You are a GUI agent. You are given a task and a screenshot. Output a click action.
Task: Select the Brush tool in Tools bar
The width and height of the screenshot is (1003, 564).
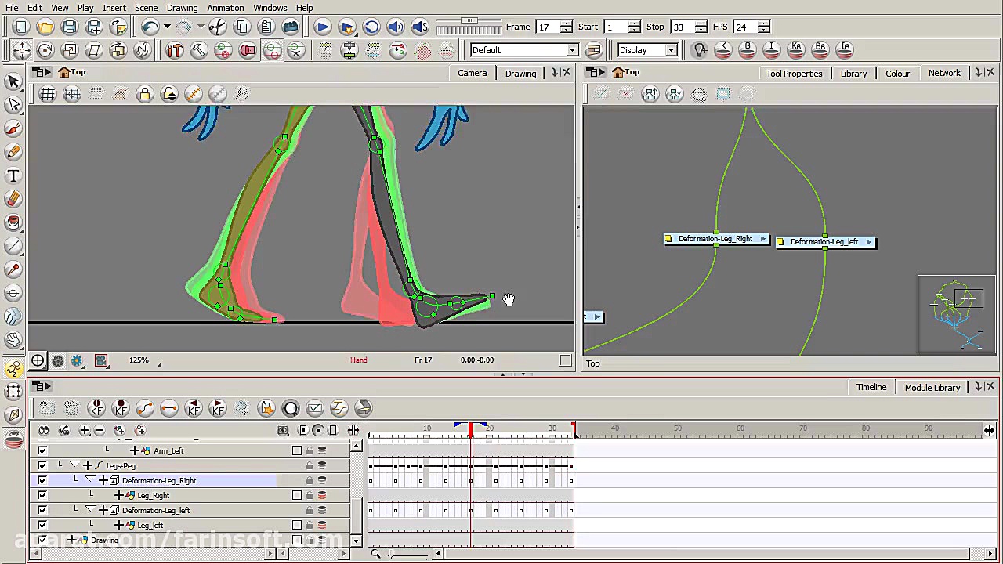point(13,128)
